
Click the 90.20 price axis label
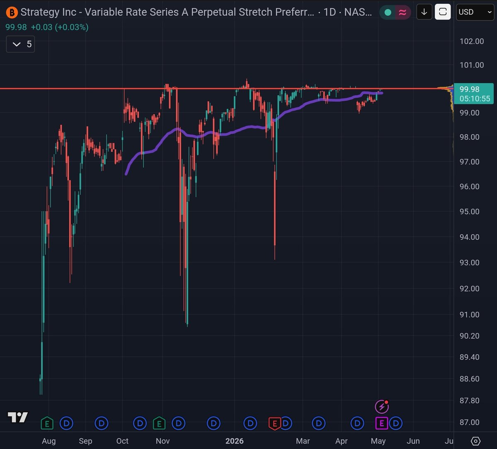click(470, 336)
